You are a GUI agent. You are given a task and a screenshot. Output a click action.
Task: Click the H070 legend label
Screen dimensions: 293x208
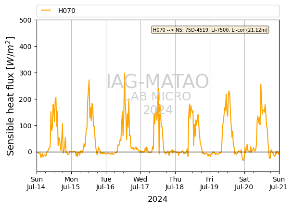pos(67,11)
